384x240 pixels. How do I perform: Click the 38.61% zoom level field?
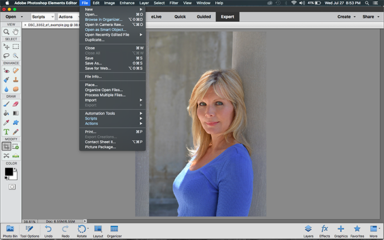[29, 221]
